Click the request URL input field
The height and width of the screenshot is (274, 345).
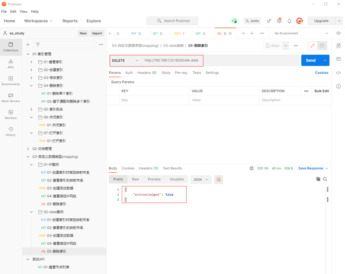click(x=220, y=60)
